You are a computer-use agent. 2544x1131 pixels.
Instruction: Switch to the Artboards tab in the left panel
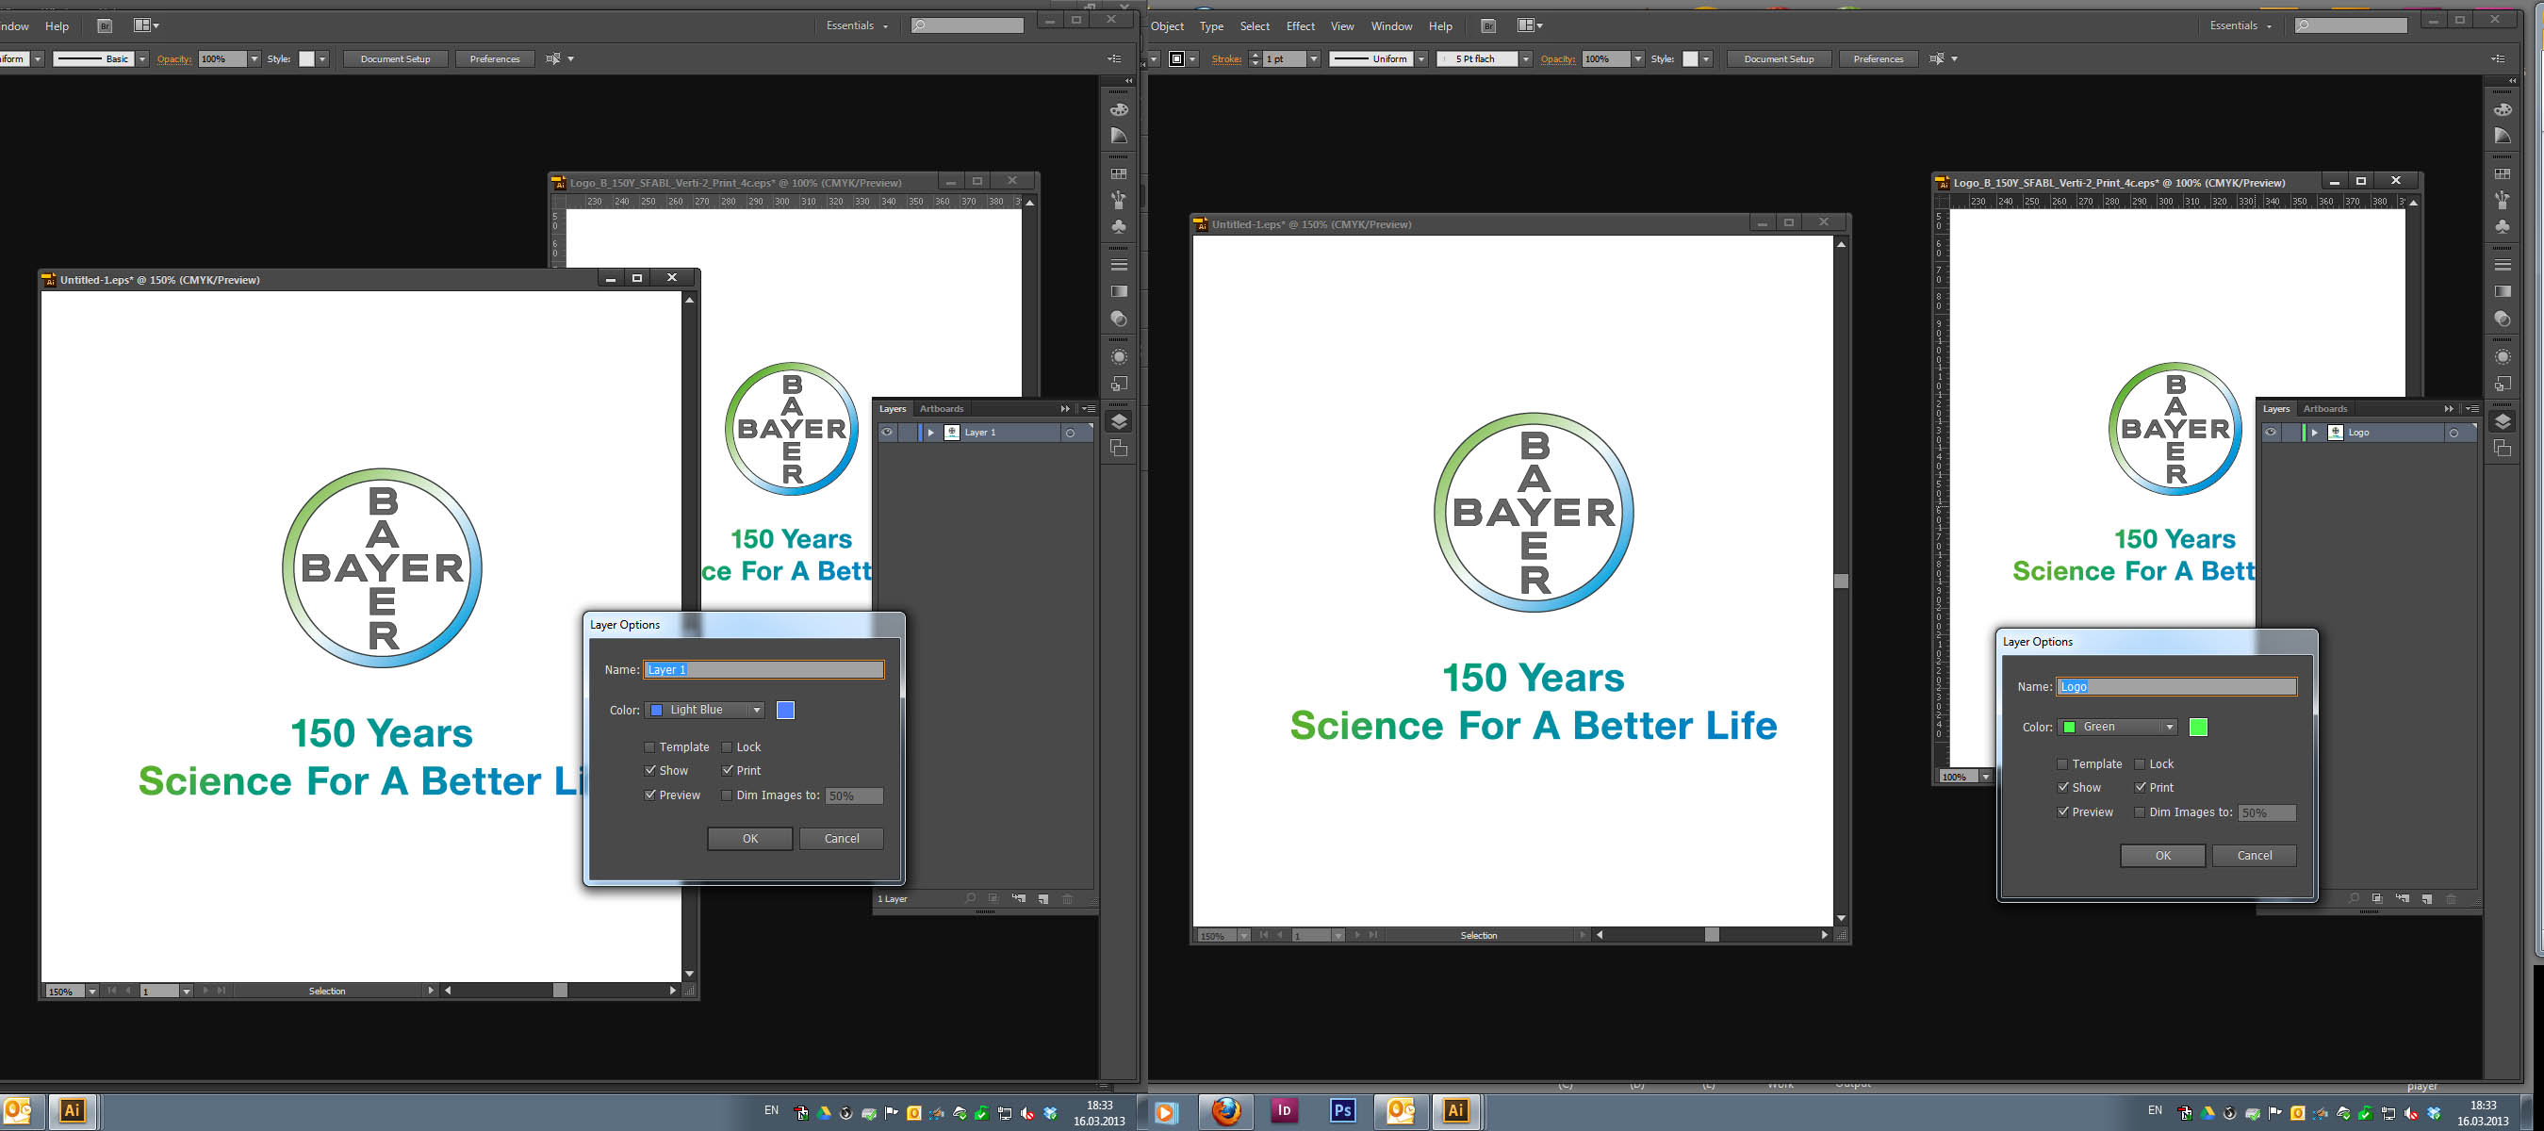tap(942, 409)
